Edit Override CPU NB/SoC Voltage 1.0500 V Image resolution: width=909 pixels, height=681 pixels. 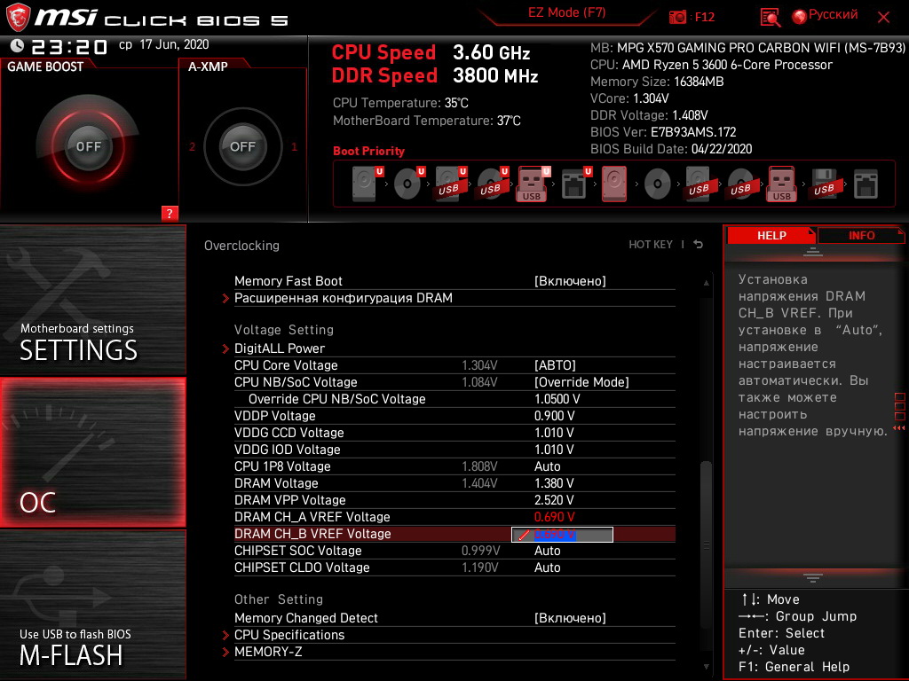click(x=557, y=399)
